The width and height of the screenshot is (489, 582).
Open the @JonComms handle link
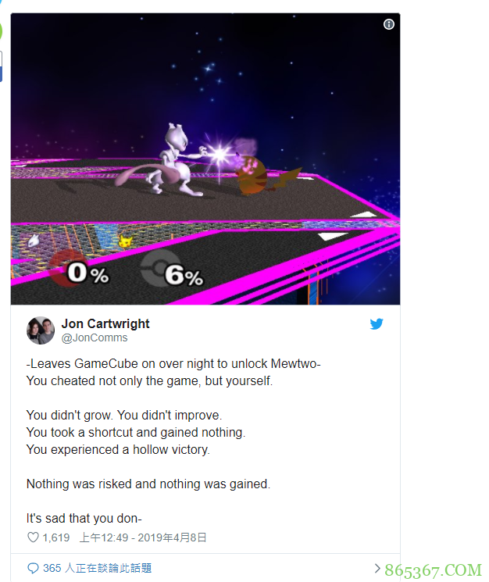[95, 337]
